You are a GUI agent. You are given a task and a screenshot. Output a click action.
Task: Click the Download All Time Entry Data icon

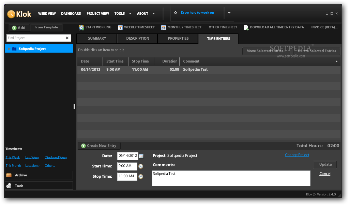point(246,27)
